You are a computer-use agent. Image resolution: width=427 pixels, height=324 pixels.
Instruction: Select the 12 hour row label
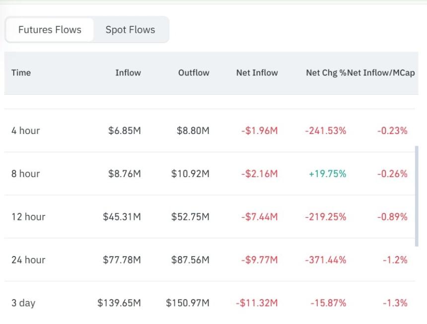[28, 217]
